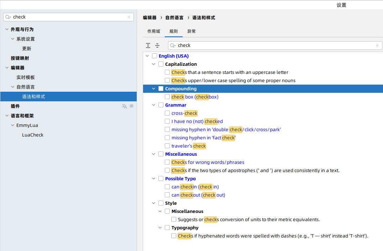Collapse the Possible Typo group
Viewport: 383px width, 251px height.
click(x=154, y=179)
